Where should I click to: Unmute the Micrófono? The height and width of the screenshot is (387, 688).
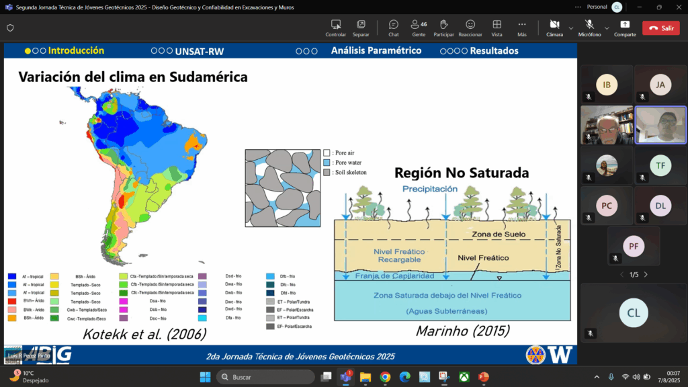pyautogui.click(x=589, y=28)
